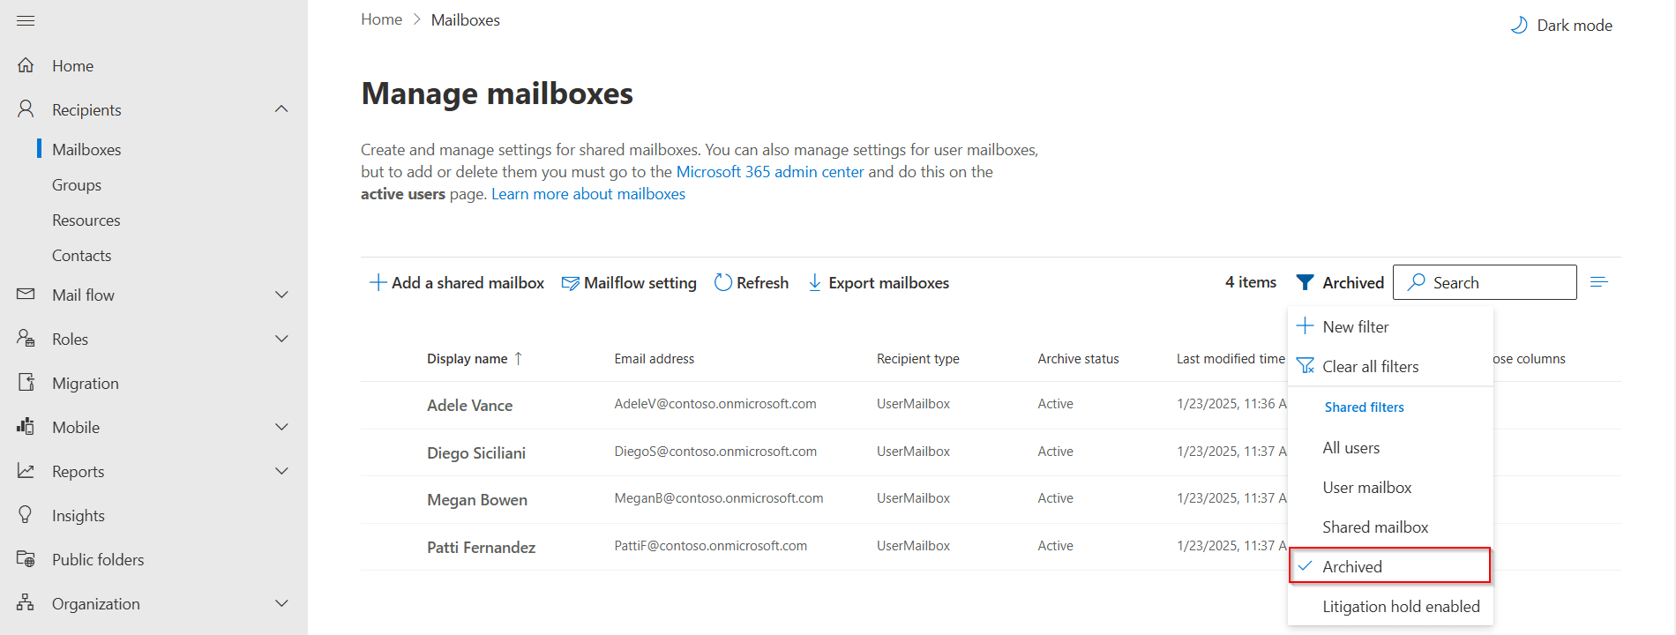1676x635 pixels.
Task: Sort by the Display name column header
Action: [x=467, y=358]
